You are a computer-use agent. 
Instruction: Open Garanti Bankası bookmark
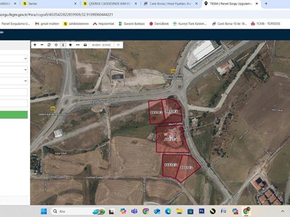[132, 24]
